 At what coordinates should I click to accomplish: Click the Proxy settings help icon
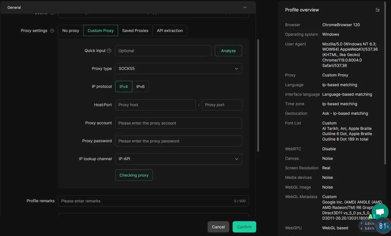pyautogui.click(x=52, y=31)
